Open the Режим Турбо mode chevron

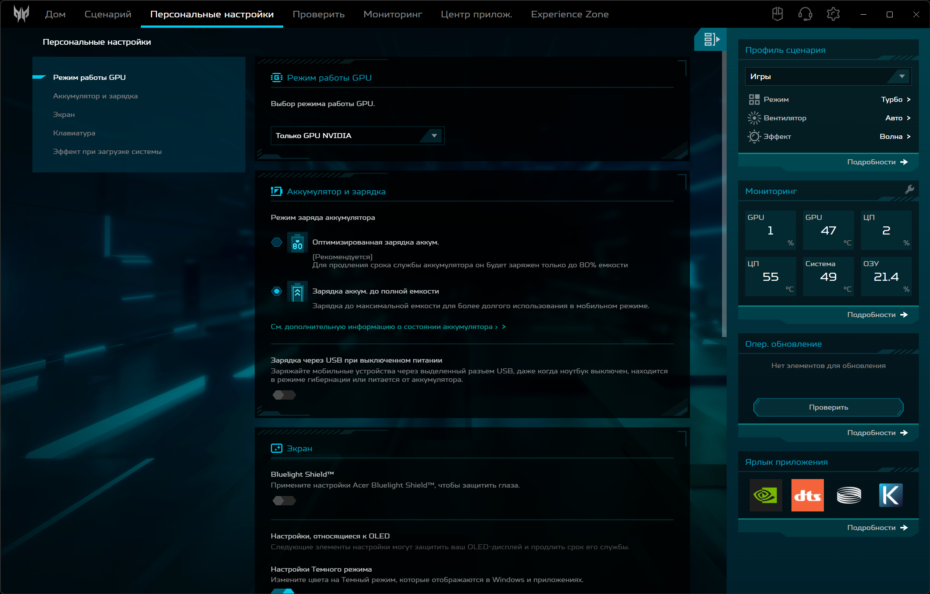click(908, 100)
